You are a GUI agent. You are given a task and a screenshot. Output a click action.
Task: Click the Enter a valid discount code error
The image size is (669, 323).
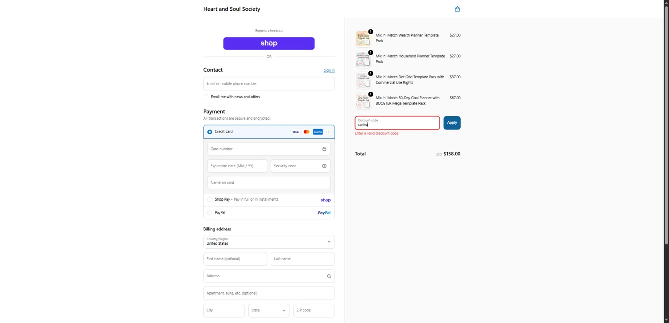pos(376,133)
